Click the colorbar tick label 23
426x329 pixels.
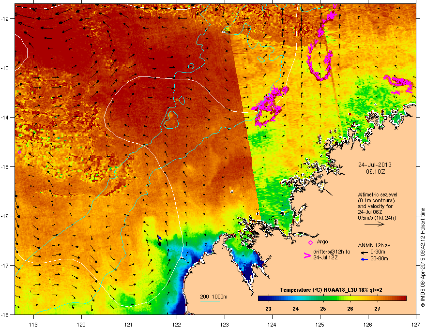pos(268,309)
